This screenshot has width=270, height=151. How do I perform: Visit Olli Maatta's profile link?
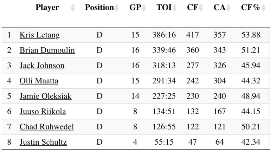coord(39,81)
